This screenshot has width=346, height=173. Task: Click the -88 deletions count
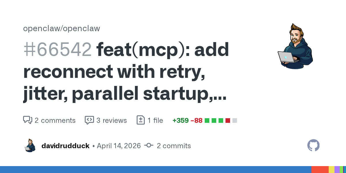click(x=196, y=120)
